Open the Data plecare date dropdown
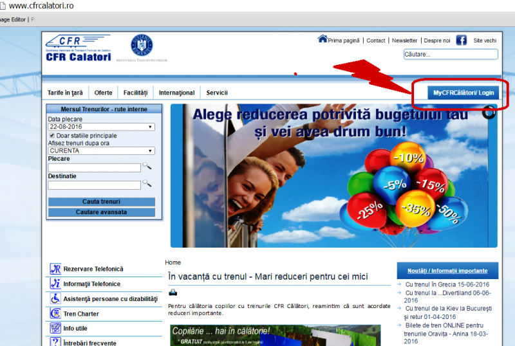This screenshot has height=346, width=515. tap(101, 127)
